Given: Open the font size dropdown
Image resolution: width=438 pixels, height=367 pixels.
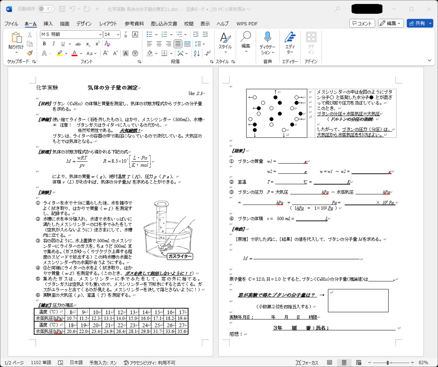Looking at the screenshot, I should click(x=118, y=34).
